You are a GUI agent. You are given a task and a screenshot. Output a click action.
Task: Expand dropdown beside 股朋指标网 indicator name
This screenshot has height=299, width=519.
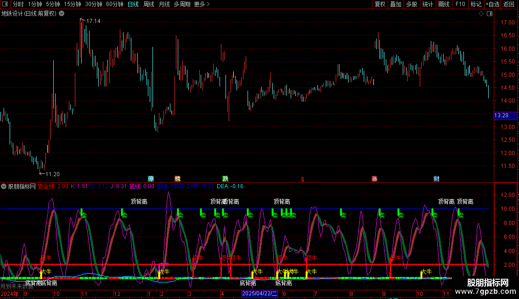[x=4, y=186]
